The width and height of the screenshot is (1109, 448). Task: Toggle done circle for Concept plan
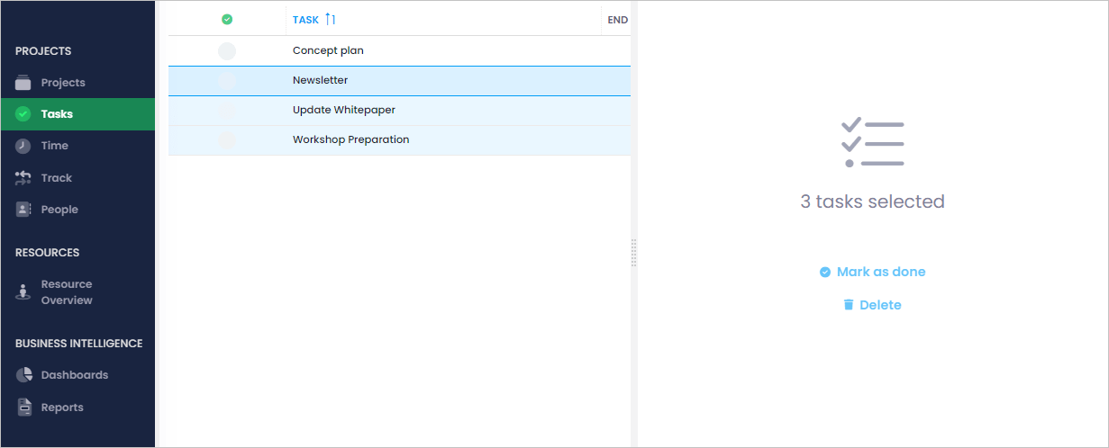(227, 51)
